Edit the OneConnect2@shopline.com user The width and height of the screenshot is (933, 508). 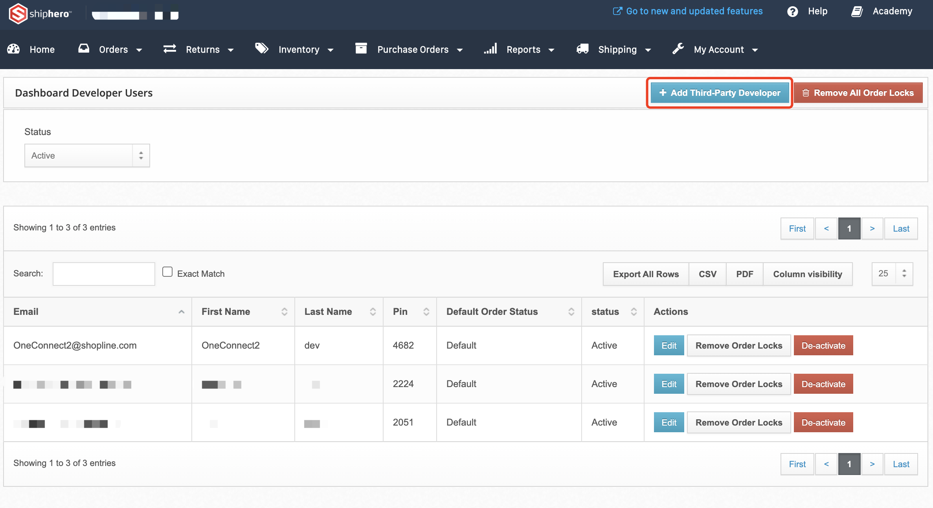coord(669,345)
